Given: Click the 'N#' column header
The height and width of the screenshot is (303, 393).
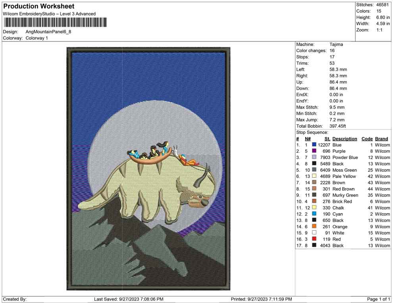Looking at the screenshot, I should click(308, 138).
